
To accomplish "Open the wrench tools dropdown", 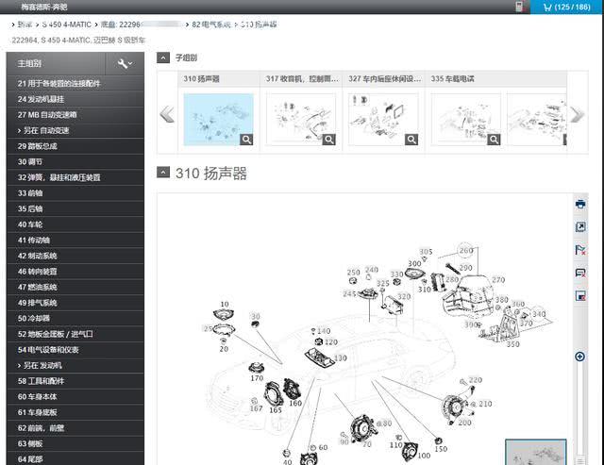I will point(125,63).
